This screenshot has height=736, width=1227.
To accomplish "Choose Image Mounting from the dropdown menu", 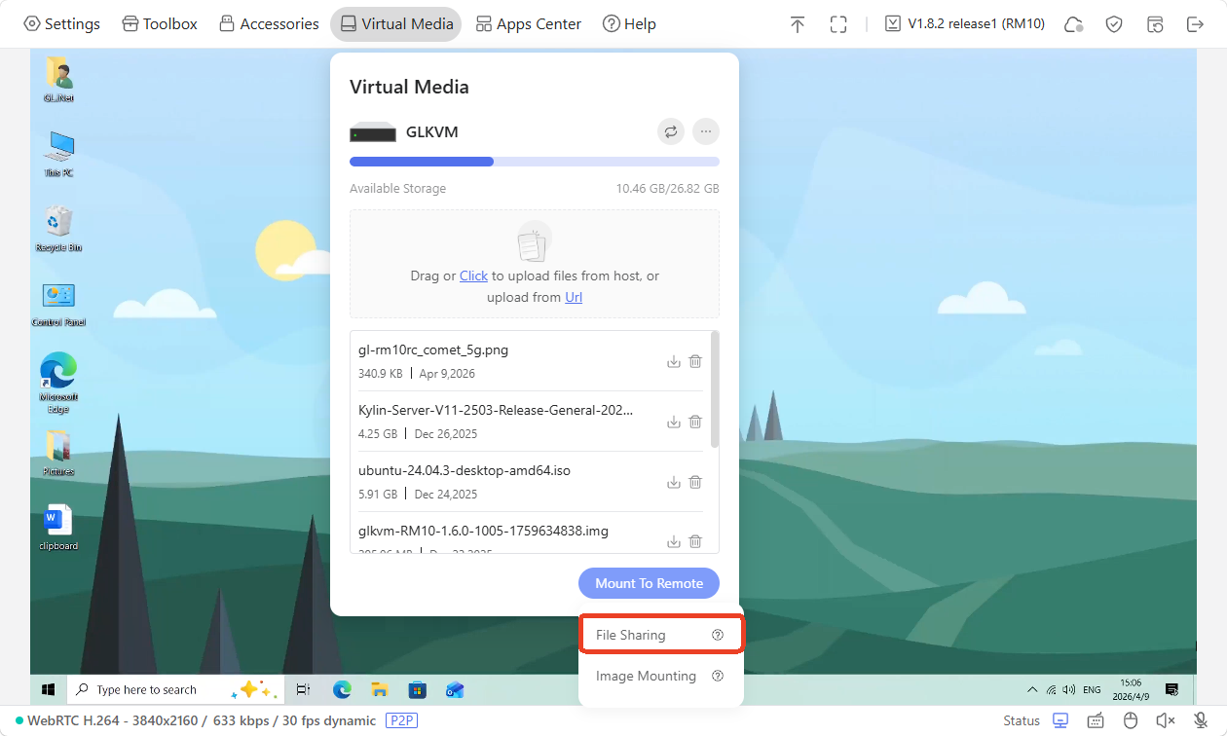I will coord(646,676).
